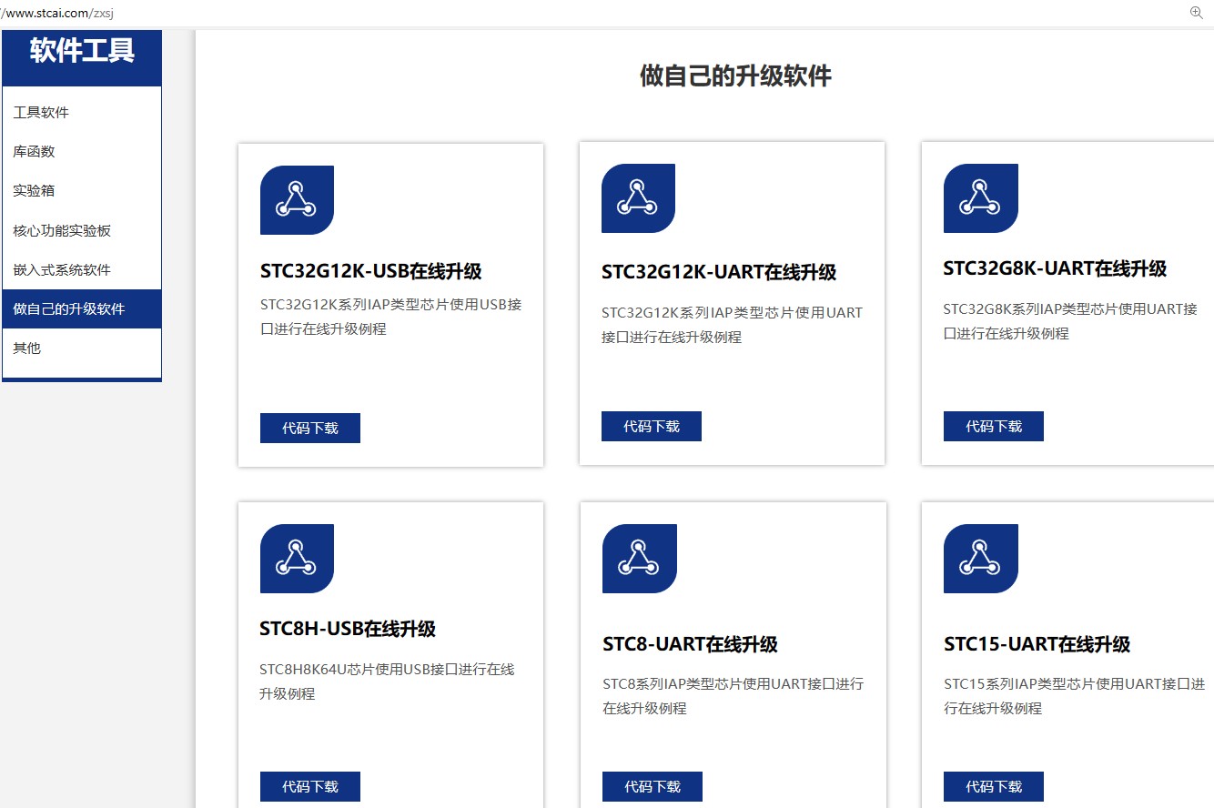Screen dimensions: 1214x808
Task: Click the STC32G12K-USB在线升级 title
Action: pos(371,271)
